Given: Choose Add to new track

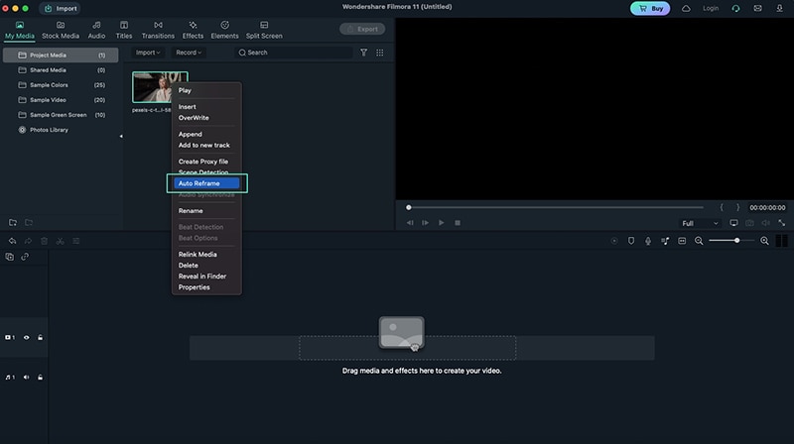Looking at the screenshot, I should coord(206,145).
